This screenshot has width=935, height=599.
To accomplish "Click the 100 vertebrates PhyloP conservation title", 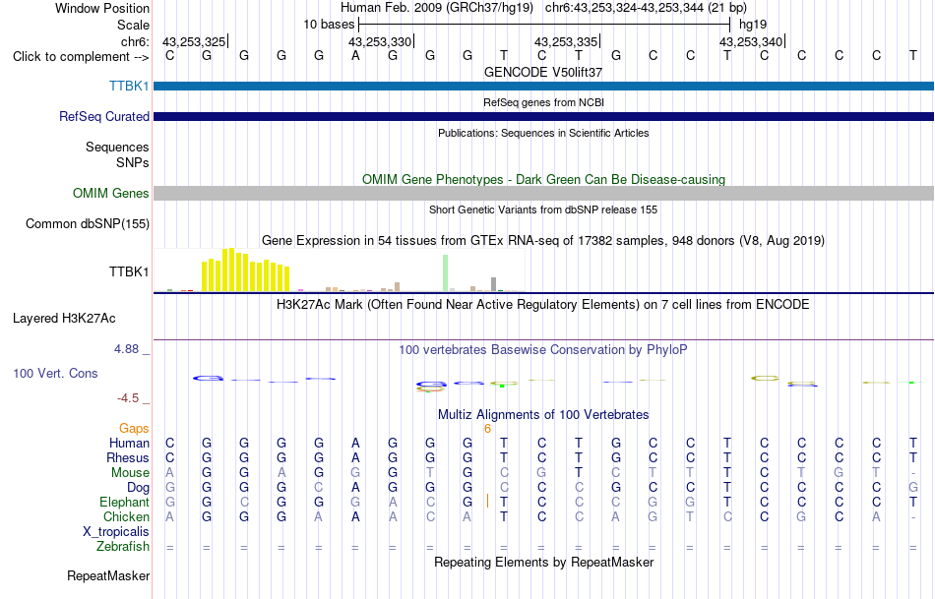I will (543, 350).
